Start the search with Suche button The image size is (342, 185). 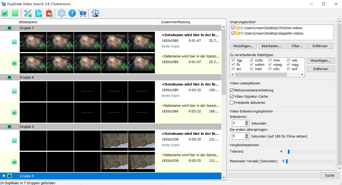(330, 176)
